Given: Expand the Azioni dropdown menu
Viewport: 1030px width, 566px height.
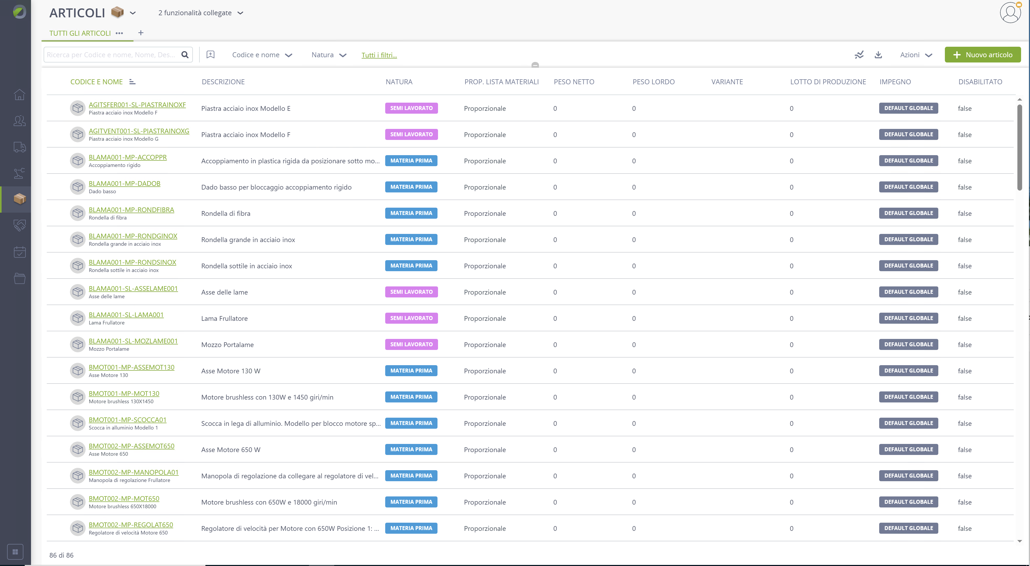Looking at the screenshot, I should click(916, 55).
